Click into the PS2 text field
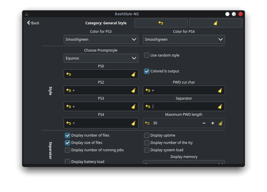267x192 pixels. pyautogui.click(x=101, y=90)
